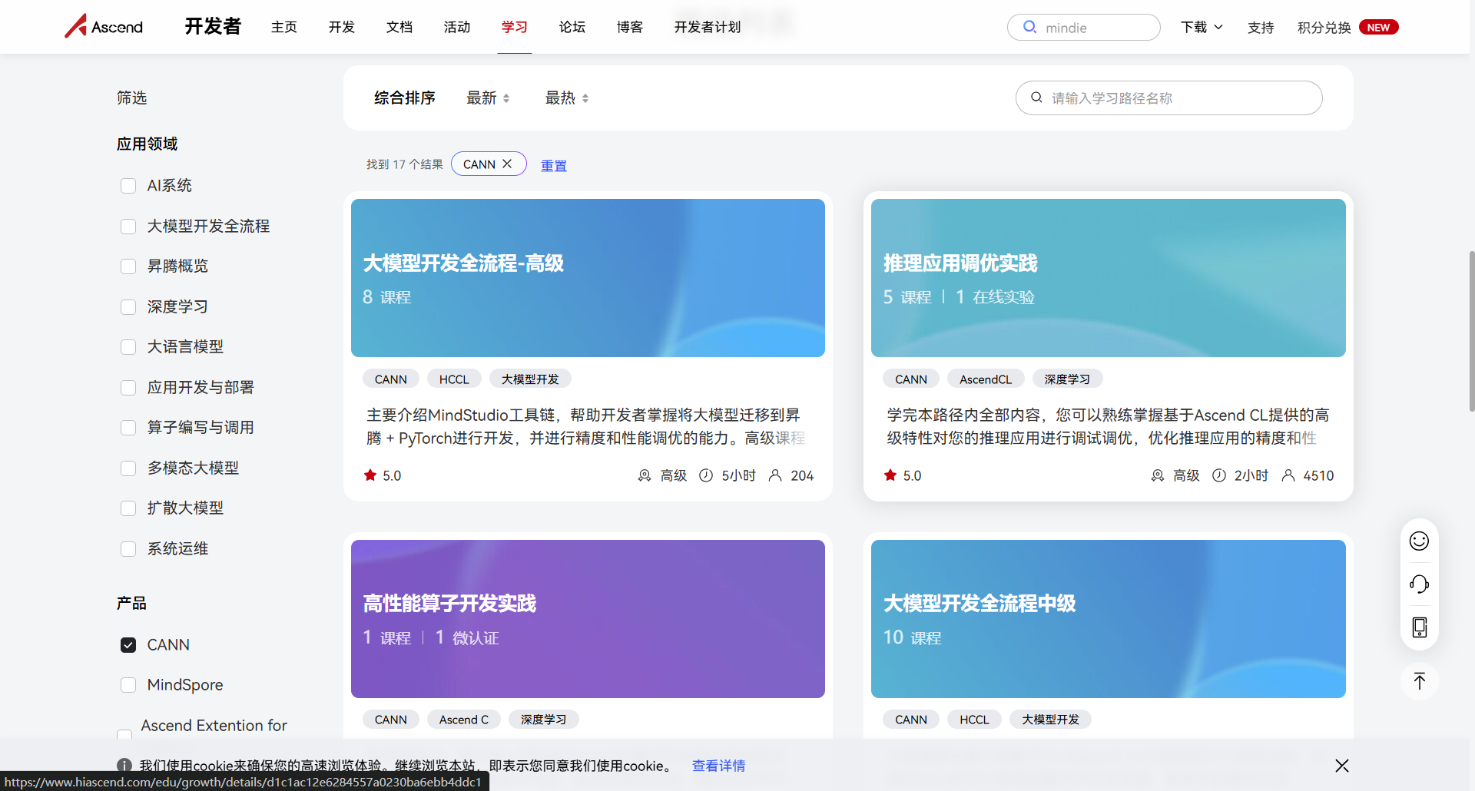Screen dimensions: 1475x791
Task: Check the 昇腾概览 filter checkbox
Action: tap(128, 266)
